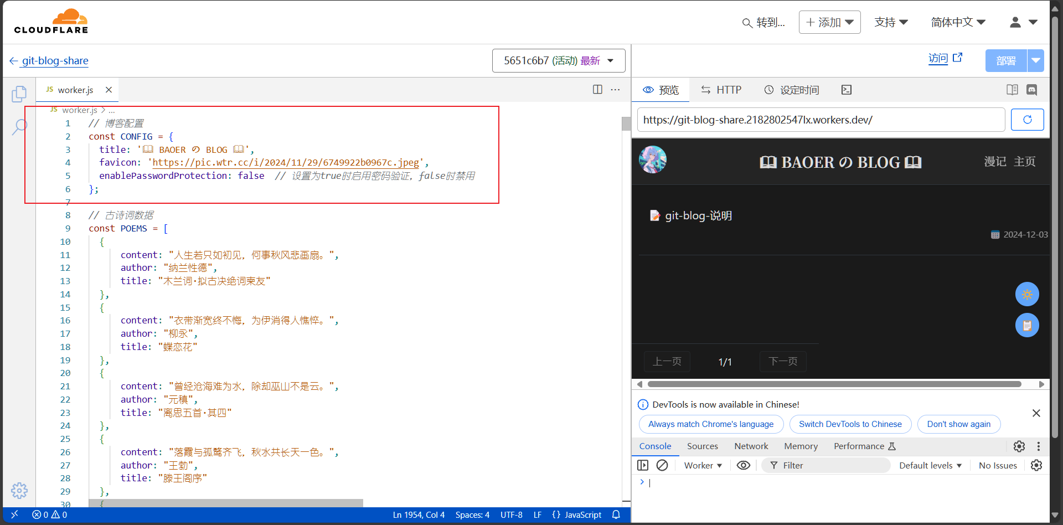Viewport: 1063px width, 525px height.
Task: Open the git-blog-说明 post in preview
Action: 698,215
